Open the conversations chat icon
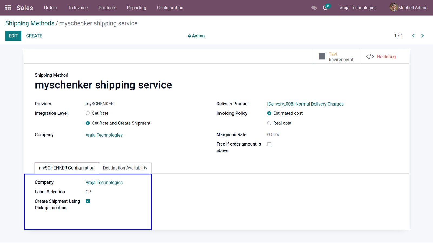The image size is (433, 243). click(314, 8)
